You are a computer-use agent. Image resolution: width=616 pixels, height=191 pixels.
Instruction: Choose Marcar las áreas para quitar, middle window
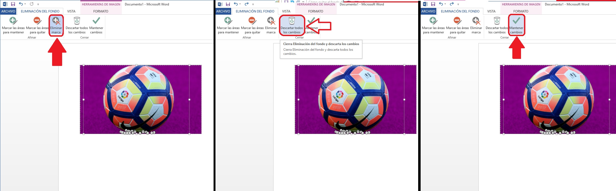[252, 26]
